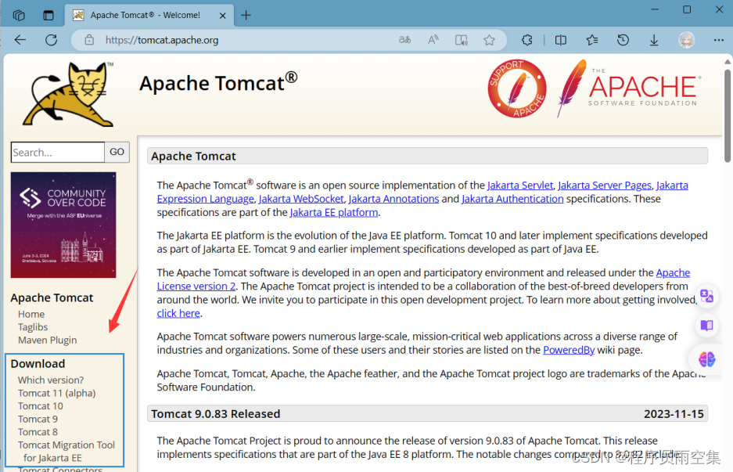
Task: Minimize the browser window
Action: [x=655, y=9]
